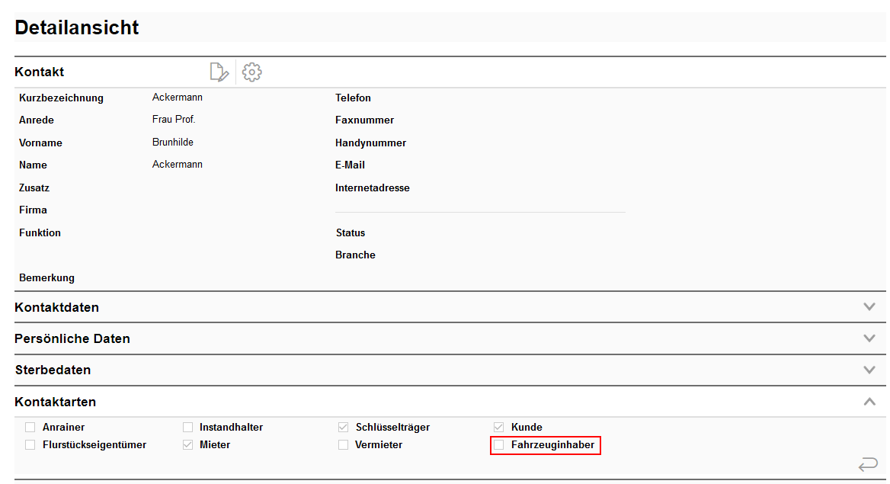The width and height of the screenshot is (890, 484).
Task: Select the Fahrzeuginhaber checkbox
Action: tap(499, 445)
